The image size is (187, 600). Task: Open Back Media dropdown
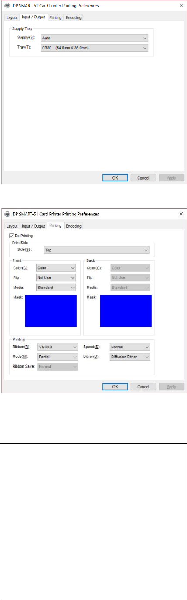(131, 288)
